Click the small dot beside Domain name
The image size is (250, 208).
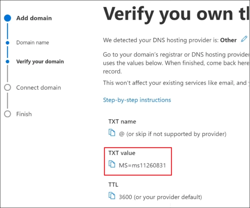[x=7, y=43]
